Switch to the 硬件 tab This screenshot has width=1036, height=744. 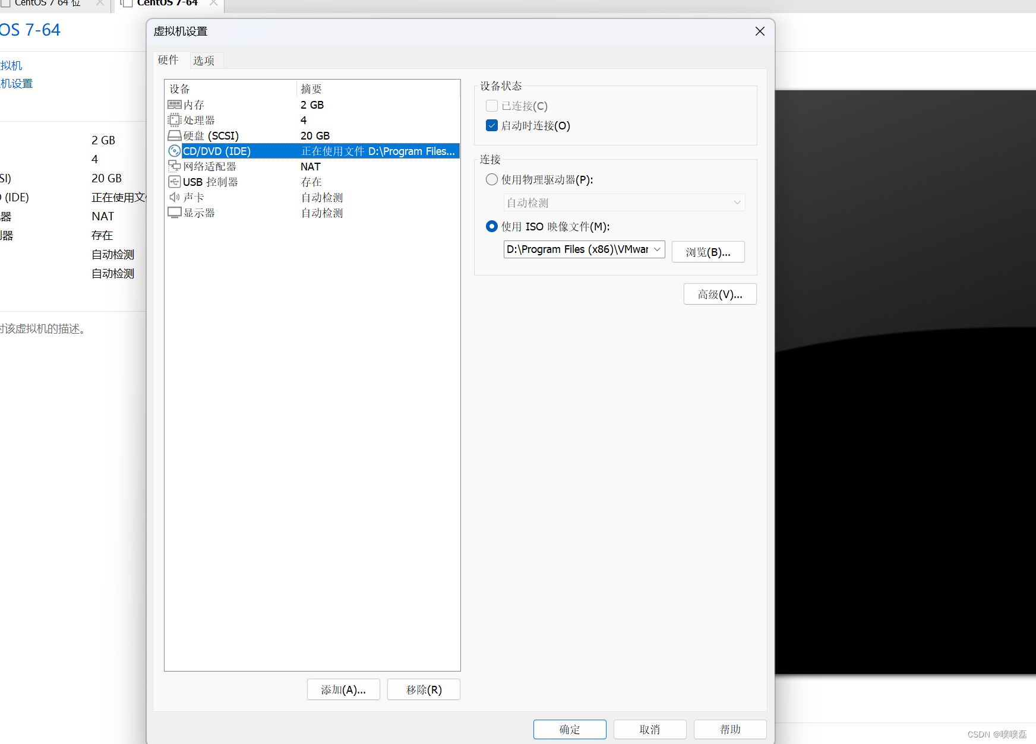point(168,60)
